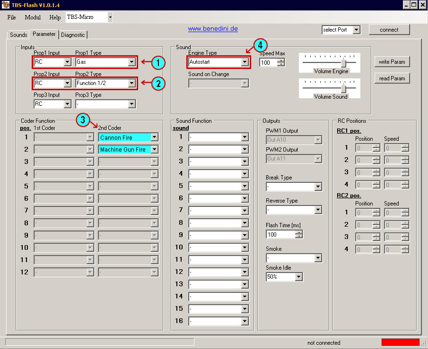The width and height of the screenshot is (428, 349).
Task: Open the Prop1 Type Gas dropdown
Action: pyautogui.click(x=131, y=62)
